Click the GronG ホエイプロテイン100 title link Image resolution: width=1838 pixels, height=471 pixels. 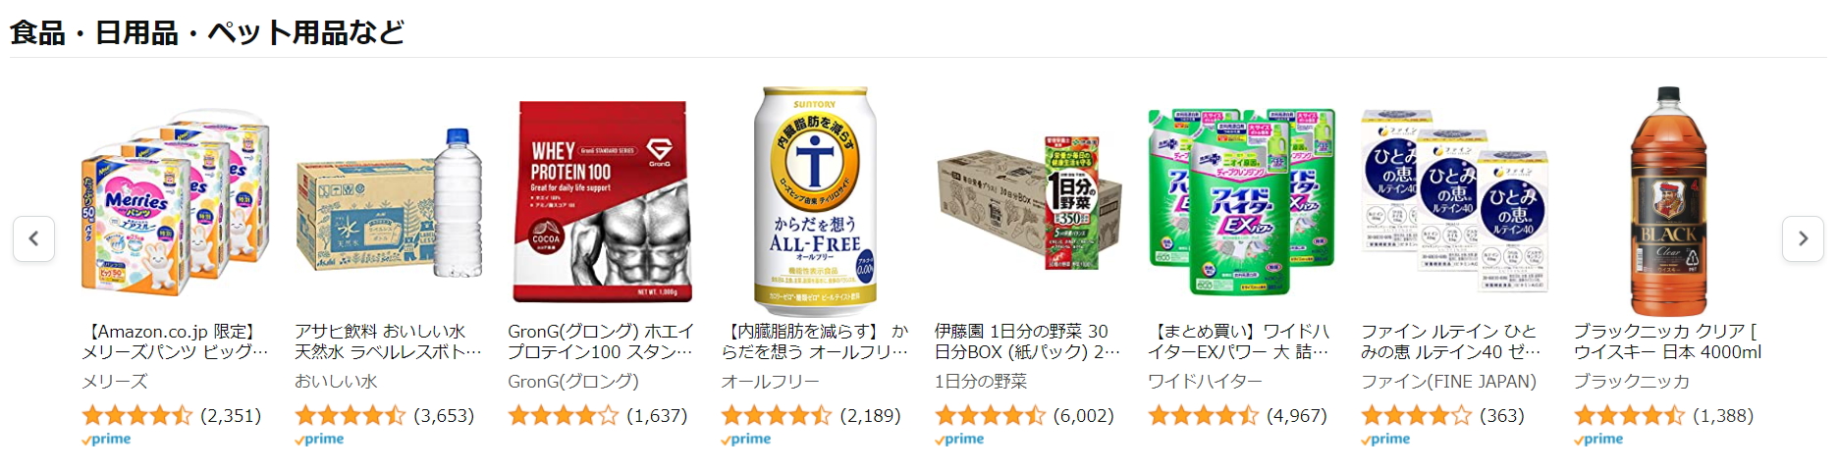click(x=601, y=341)
